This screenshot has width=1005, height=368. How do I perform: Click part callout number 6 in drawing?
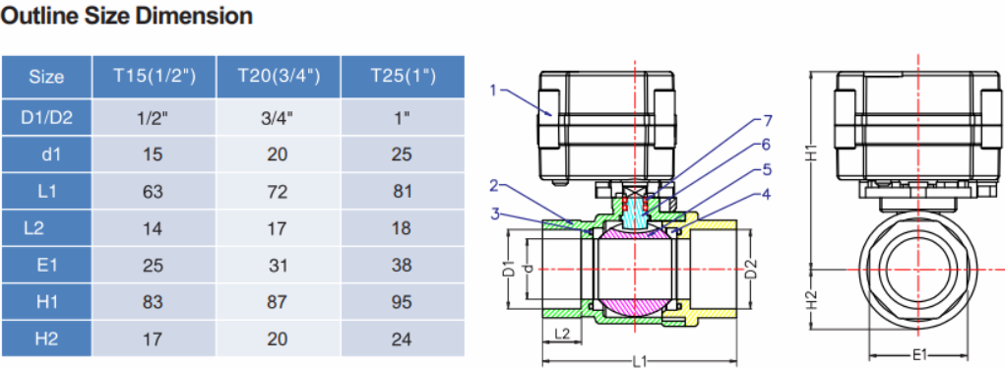(x=765, y=145)
